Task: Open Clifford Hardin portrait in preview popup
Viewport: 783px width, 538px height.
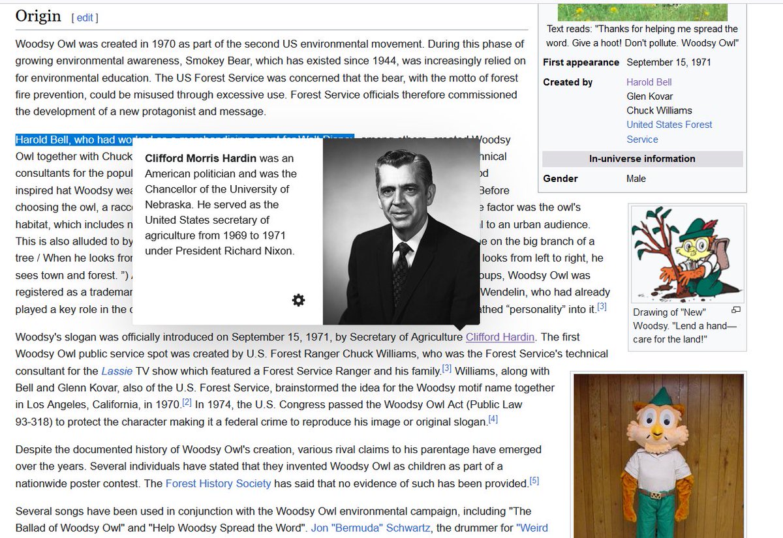Action: pyautogui.click(x=401, y=232)
